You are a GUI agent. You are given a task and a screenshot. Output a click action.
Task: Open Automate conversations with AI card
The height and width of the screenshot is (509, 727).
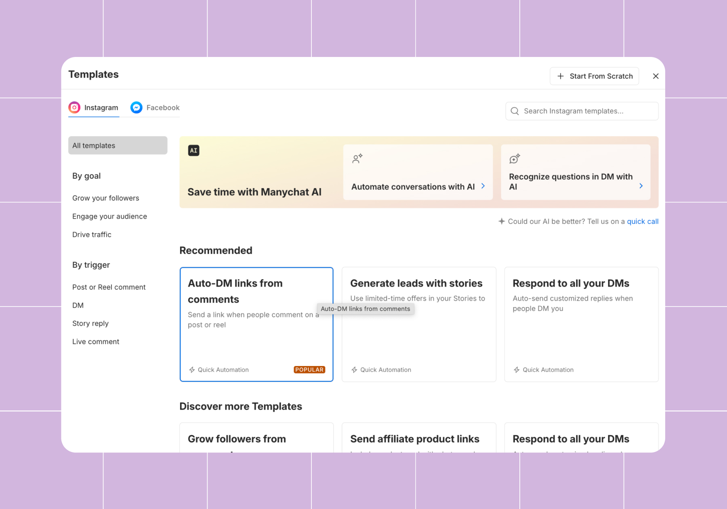(x=418, y=172)
